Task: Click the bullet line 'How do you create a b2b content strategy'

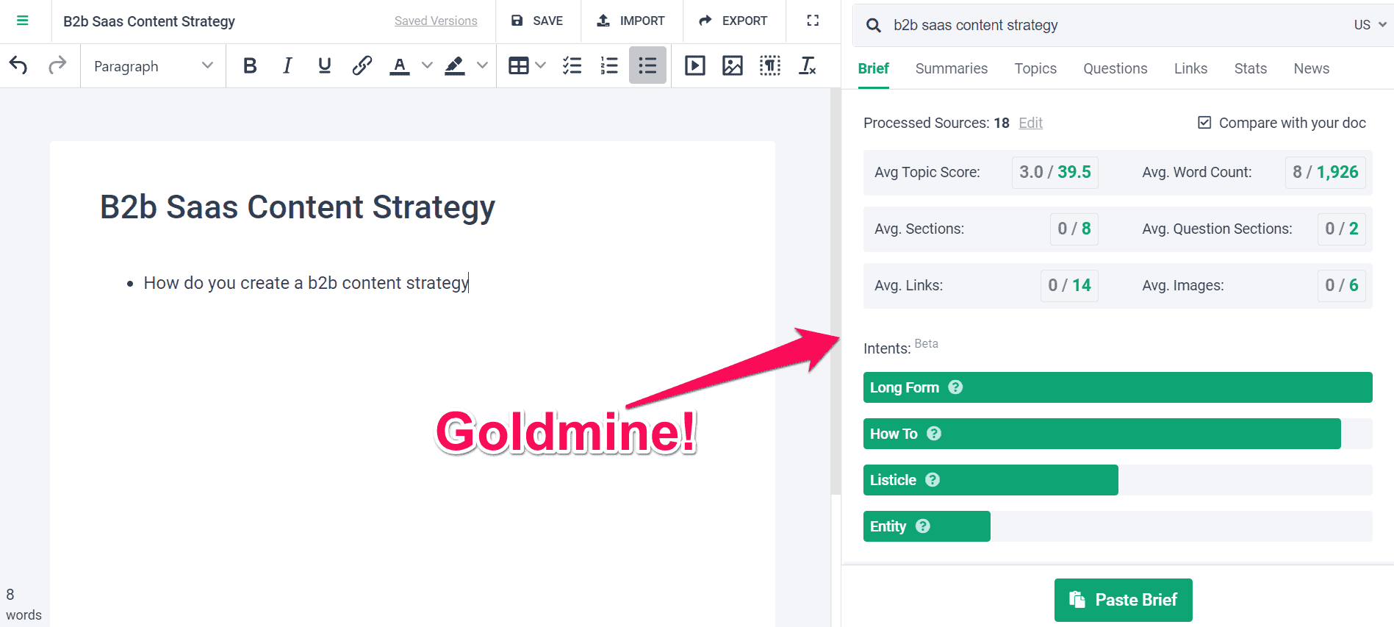Action: coord(306,283)
